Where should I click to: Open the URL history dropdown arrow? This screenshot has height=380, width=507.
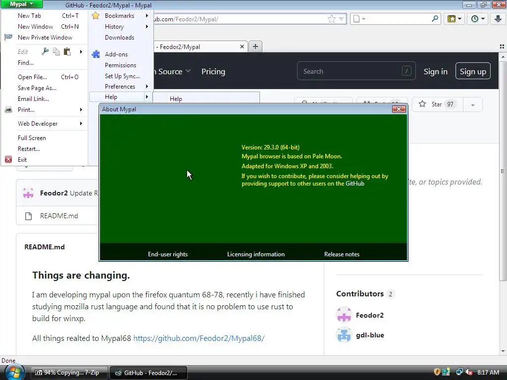coord(341,19)
